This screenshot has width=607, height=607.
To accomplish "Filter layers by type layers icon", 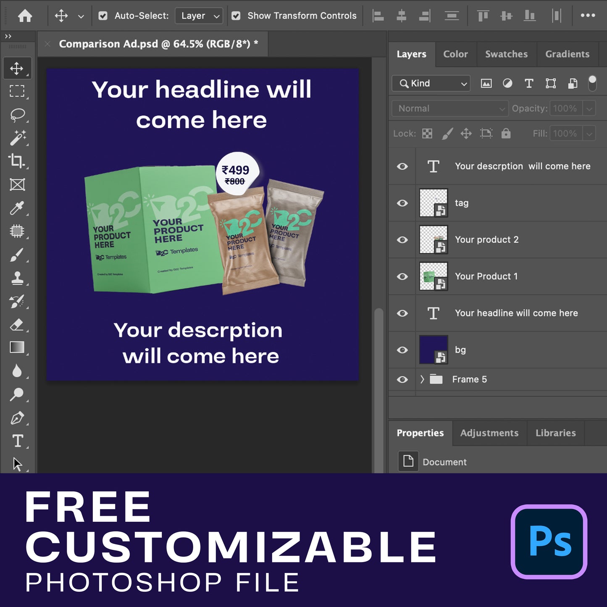I will (529, 84).
